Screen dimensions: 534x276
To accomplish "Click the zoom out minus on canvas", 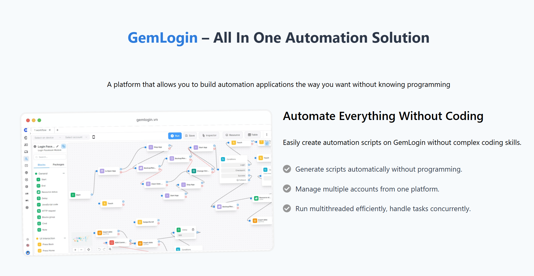I will click(x=81, y=250).
